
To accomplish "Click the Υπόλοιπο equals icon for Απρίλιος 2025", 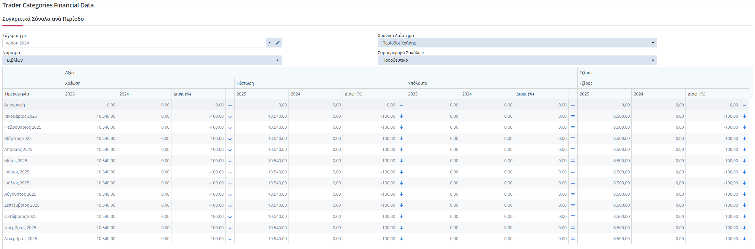I will 573,149.
